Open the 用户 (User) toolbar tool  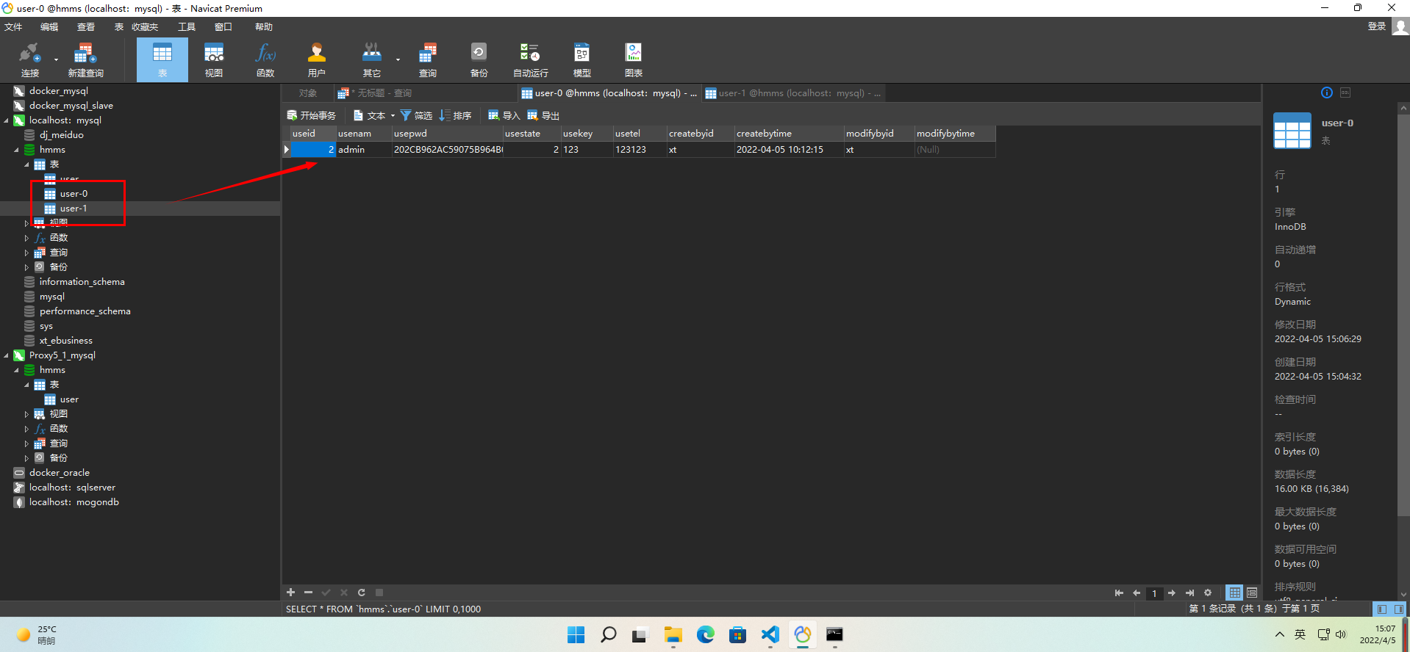tap(317, 59)
